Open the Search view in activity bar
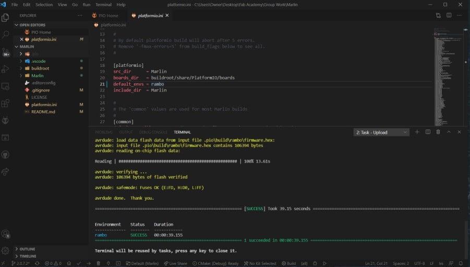Image resolution: width=470 pixels, height=267 pixels. pyautogui.click(x=5, y=34)
